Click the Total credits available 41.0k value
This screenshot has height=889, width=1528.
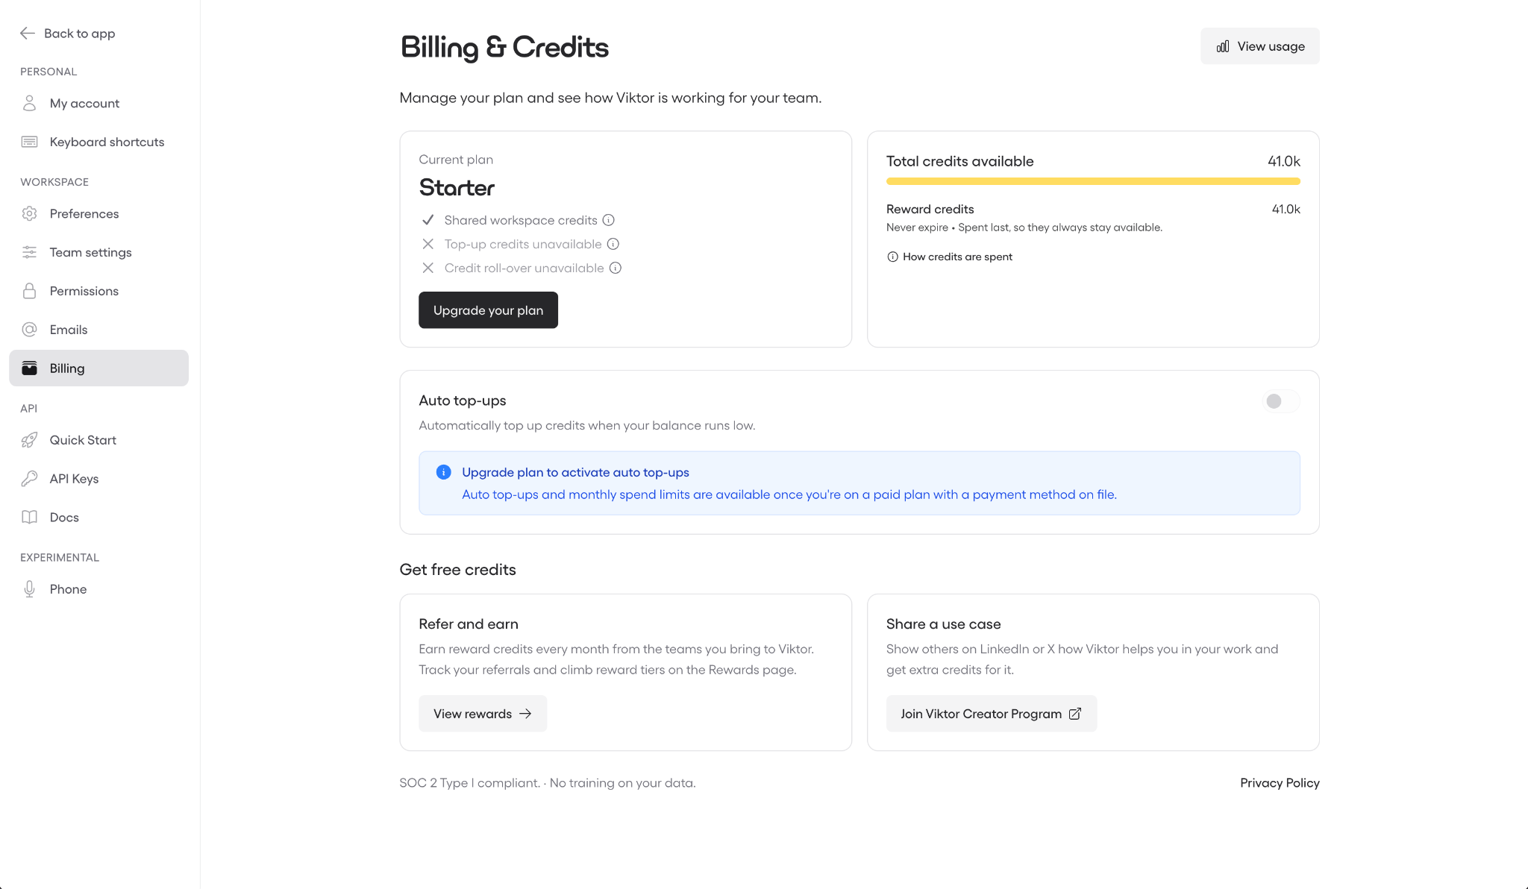click(x=1283, y=161)
